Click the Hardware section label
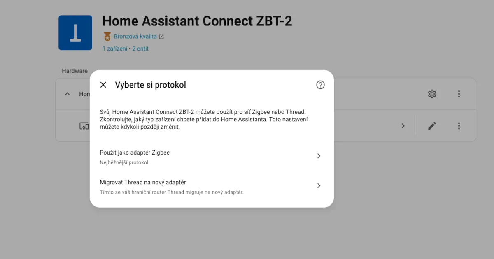This screenshot has width=494, height=259. click(x=75, y=71)
